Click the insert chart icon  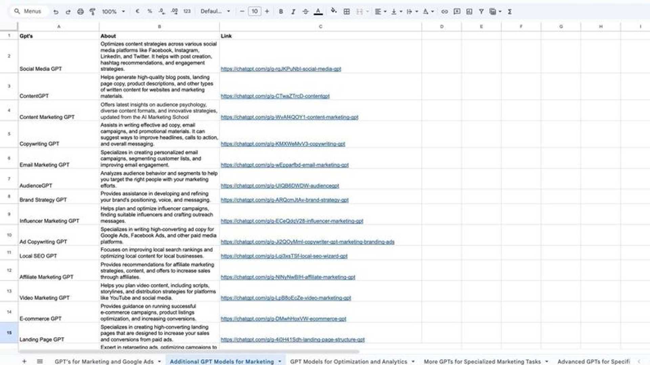tap(469, 11)
